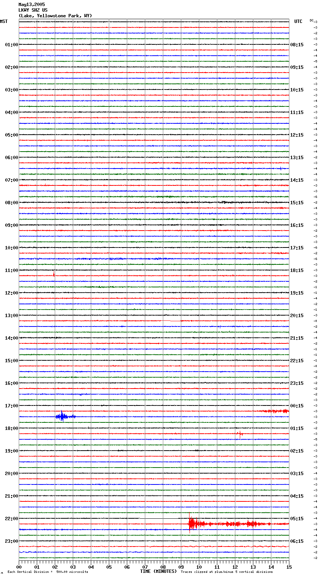This screenshot has width=319, height=577.
Task: Click the 00:15 UTC row label
Action: click(x=297, y=406)
